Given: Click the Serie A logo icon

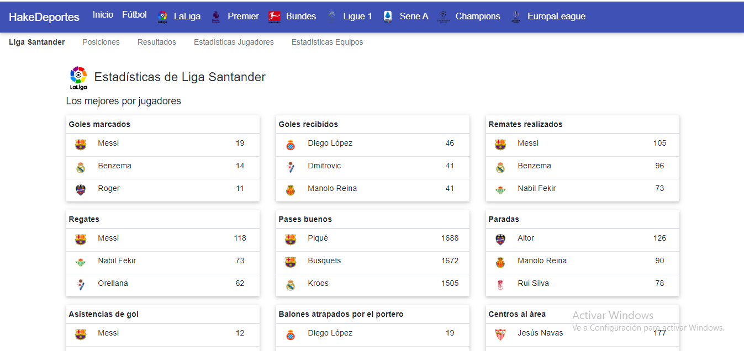Looking at the screenshot, I should [388, 17].
